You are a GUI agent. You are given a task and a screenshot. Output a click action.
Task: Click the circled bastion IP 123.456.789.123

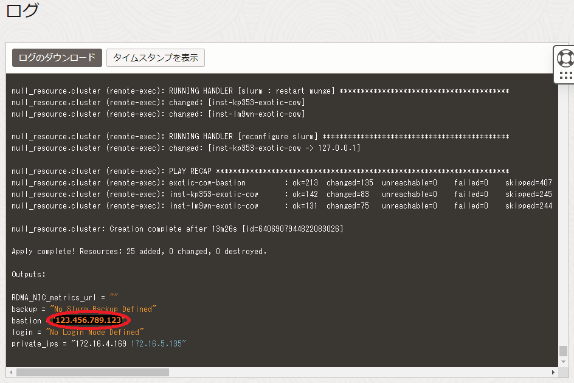[x=88, y=320]
